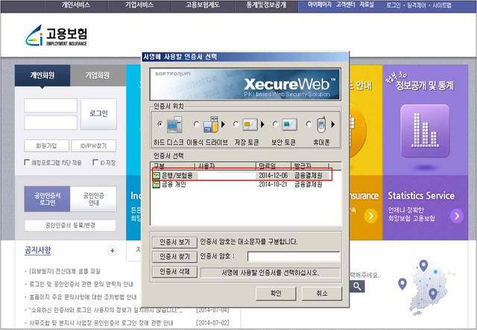Confirm with the 확인 button
The image size is (477, 330).
[276, 293]
